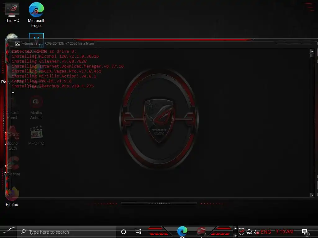This screenshot has height=238, width=318.
Task: Click the console window's cmd system icon
Action: [x=18, y=43]
